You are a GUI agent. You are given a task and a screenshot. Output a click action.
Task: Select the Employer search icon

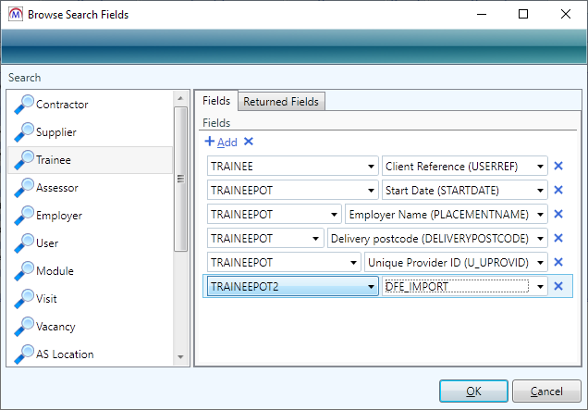22,215
